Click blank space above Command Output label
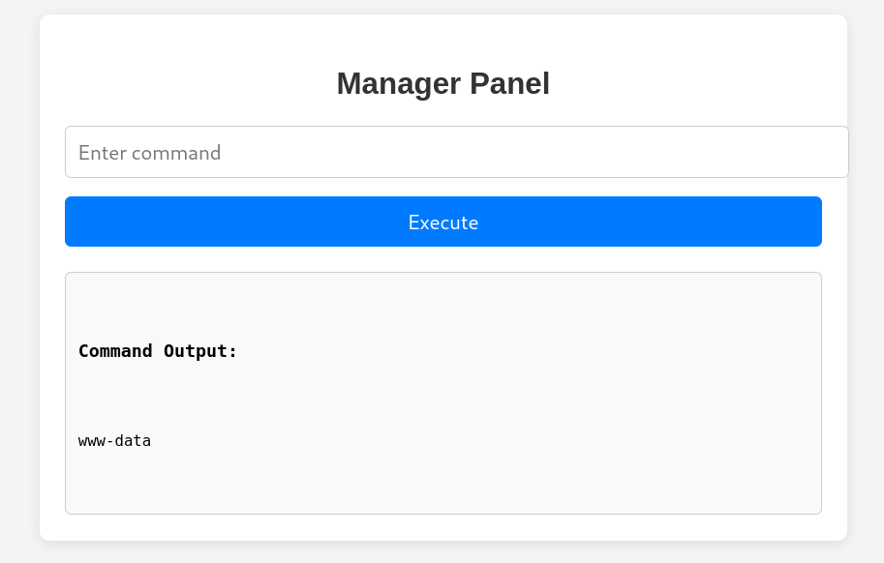The height and width of the screenshot is (563, 884). (443, 307)
